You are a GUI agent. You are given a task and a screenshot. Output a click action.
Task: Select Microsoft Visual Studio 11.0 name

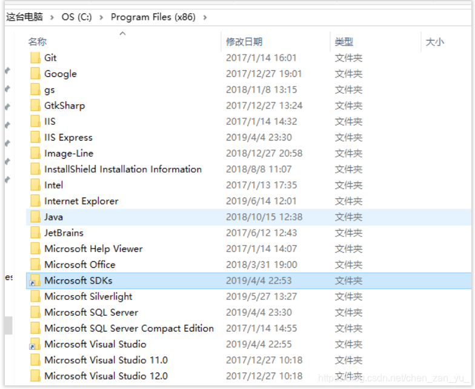[106, 360]
